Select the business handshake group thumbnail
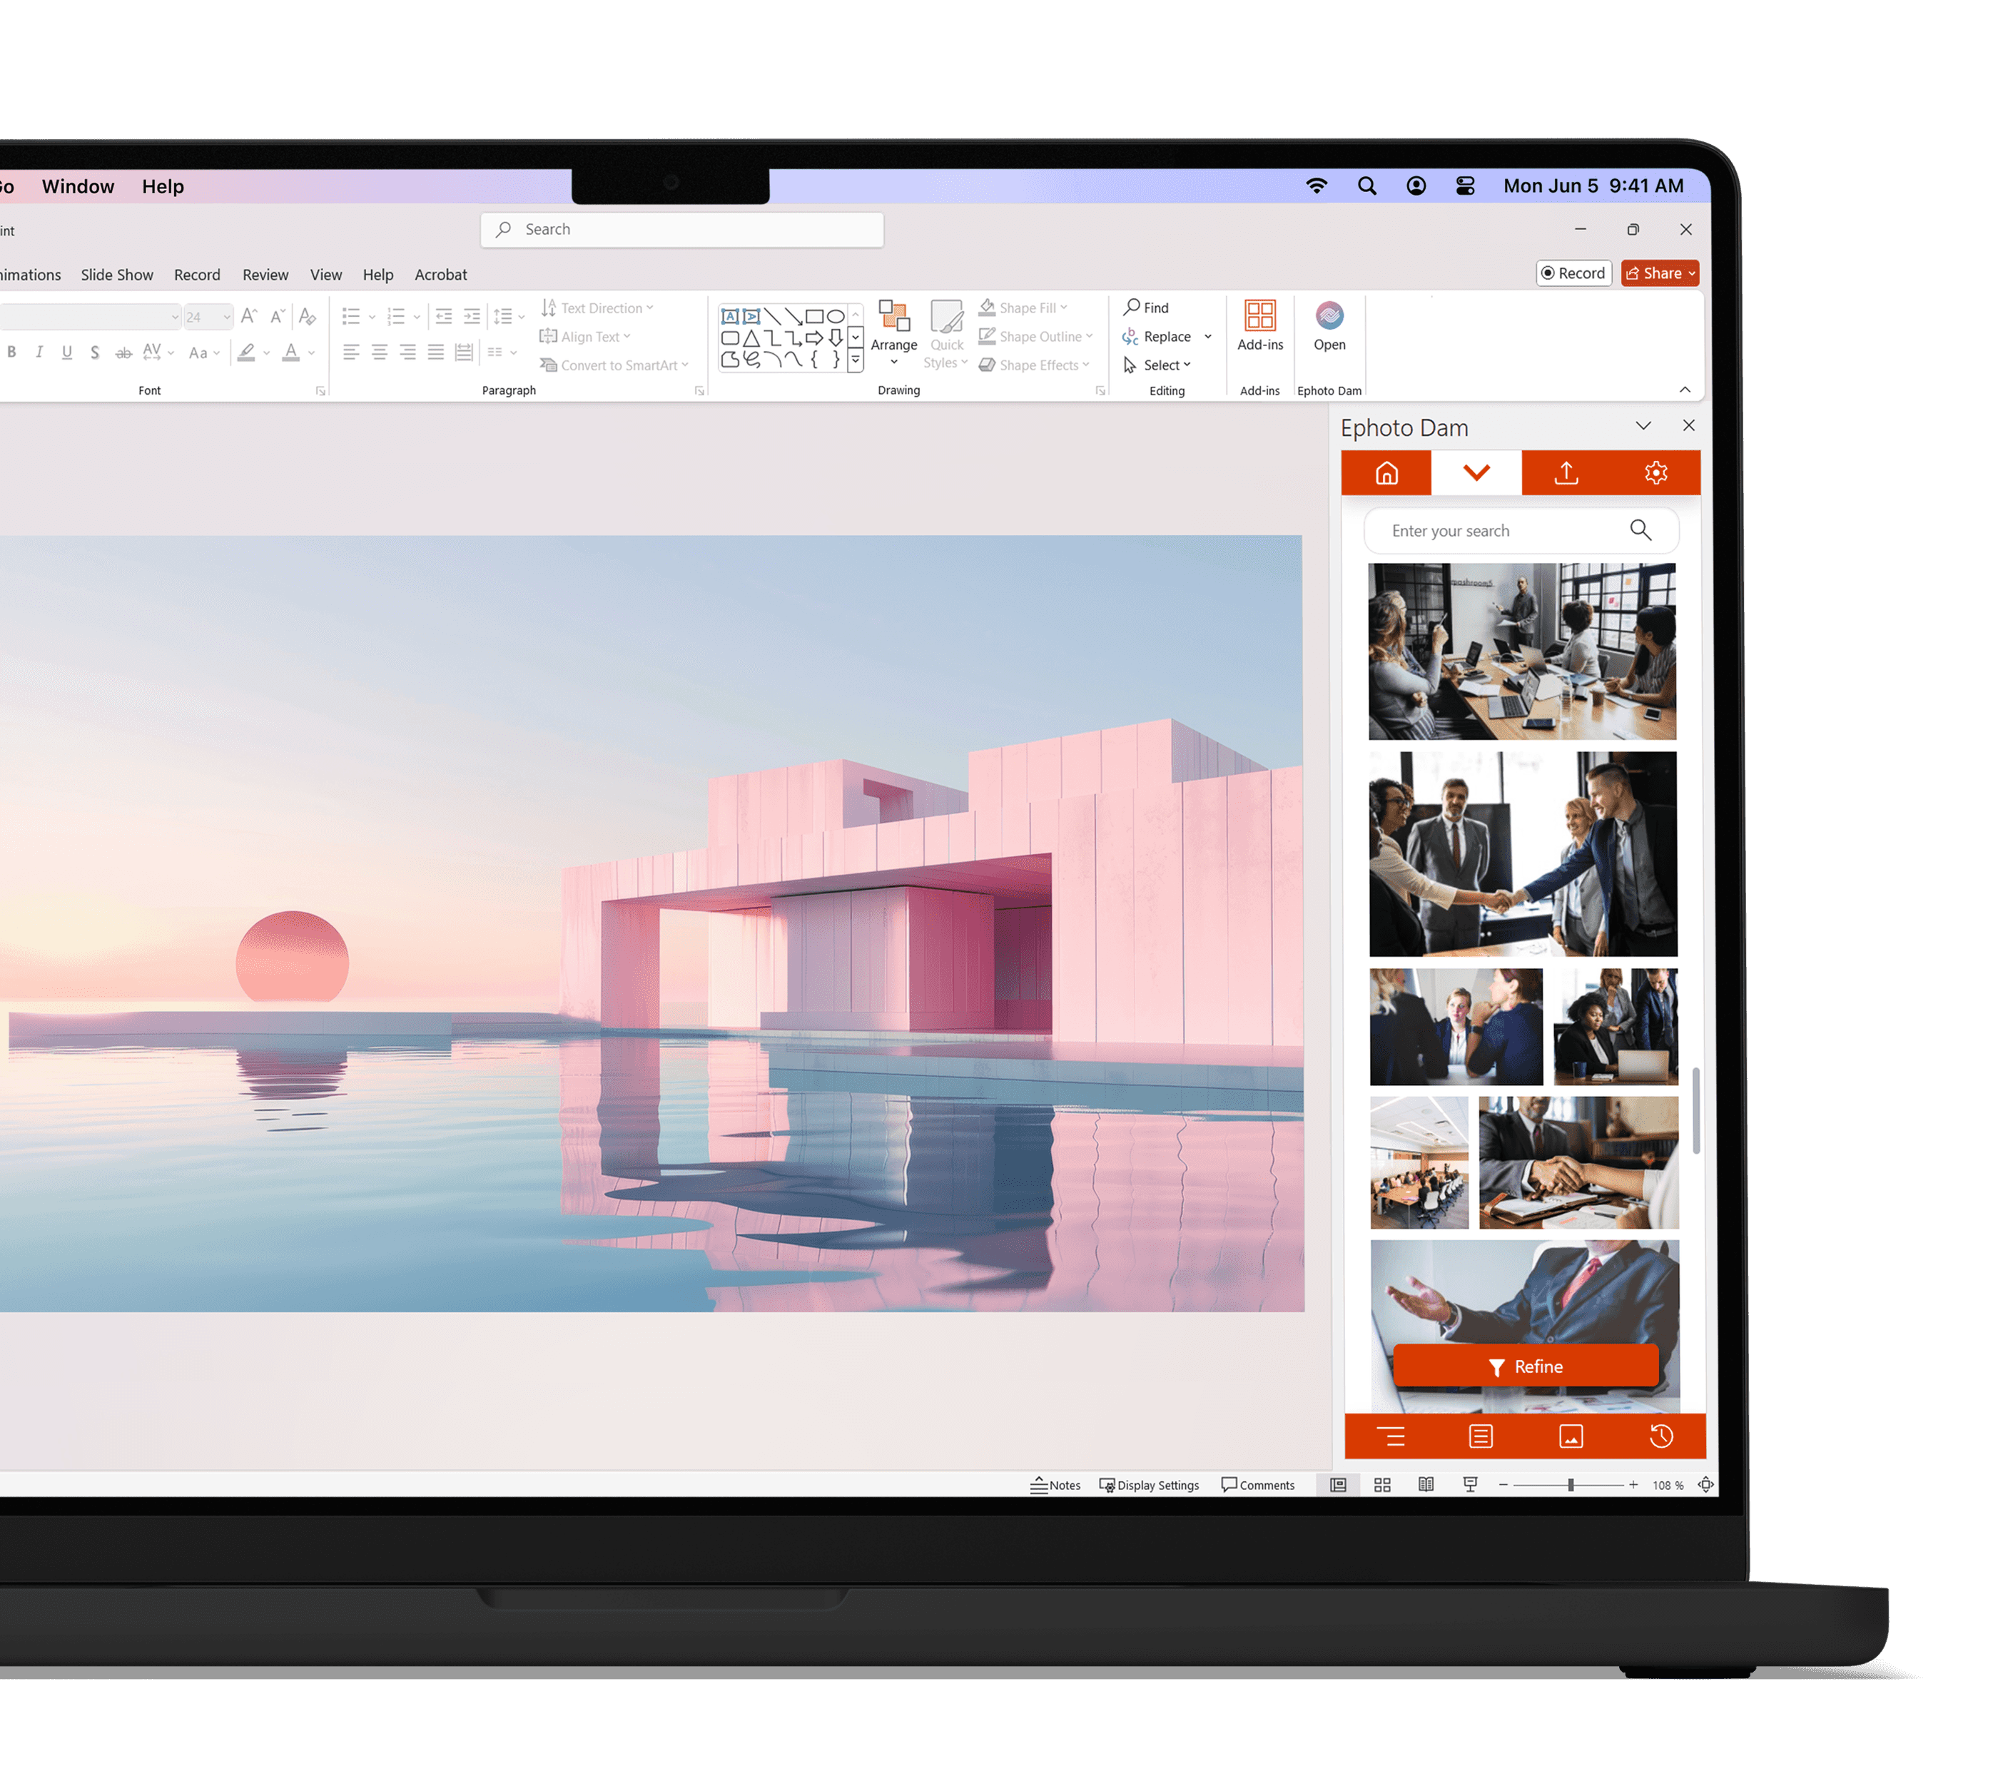 tap(1523, 854)
